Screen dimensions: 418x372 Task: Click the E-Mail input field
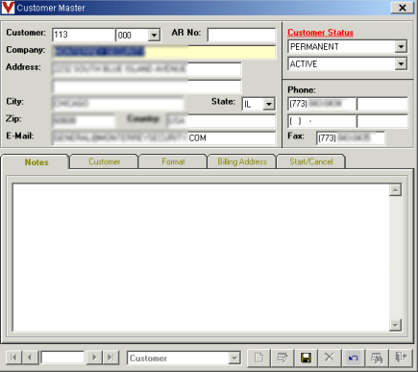[x=163, y=138]
